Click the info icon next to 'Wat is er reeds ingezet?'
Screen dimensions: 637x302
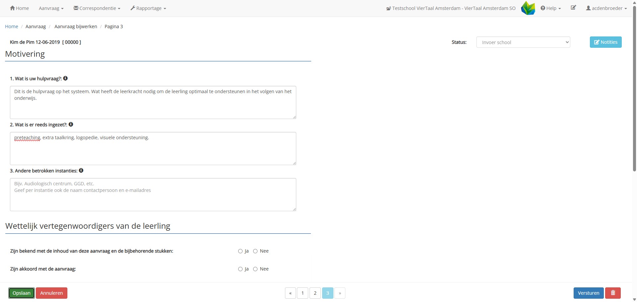[71, 124]
